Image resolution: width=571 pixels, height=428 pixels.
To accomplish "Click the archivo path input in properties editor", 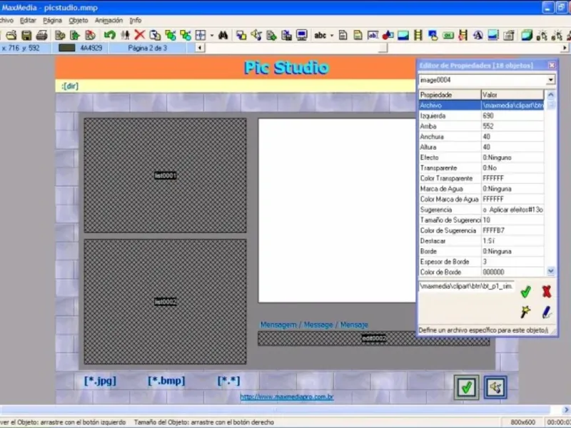I will [467, 286].
